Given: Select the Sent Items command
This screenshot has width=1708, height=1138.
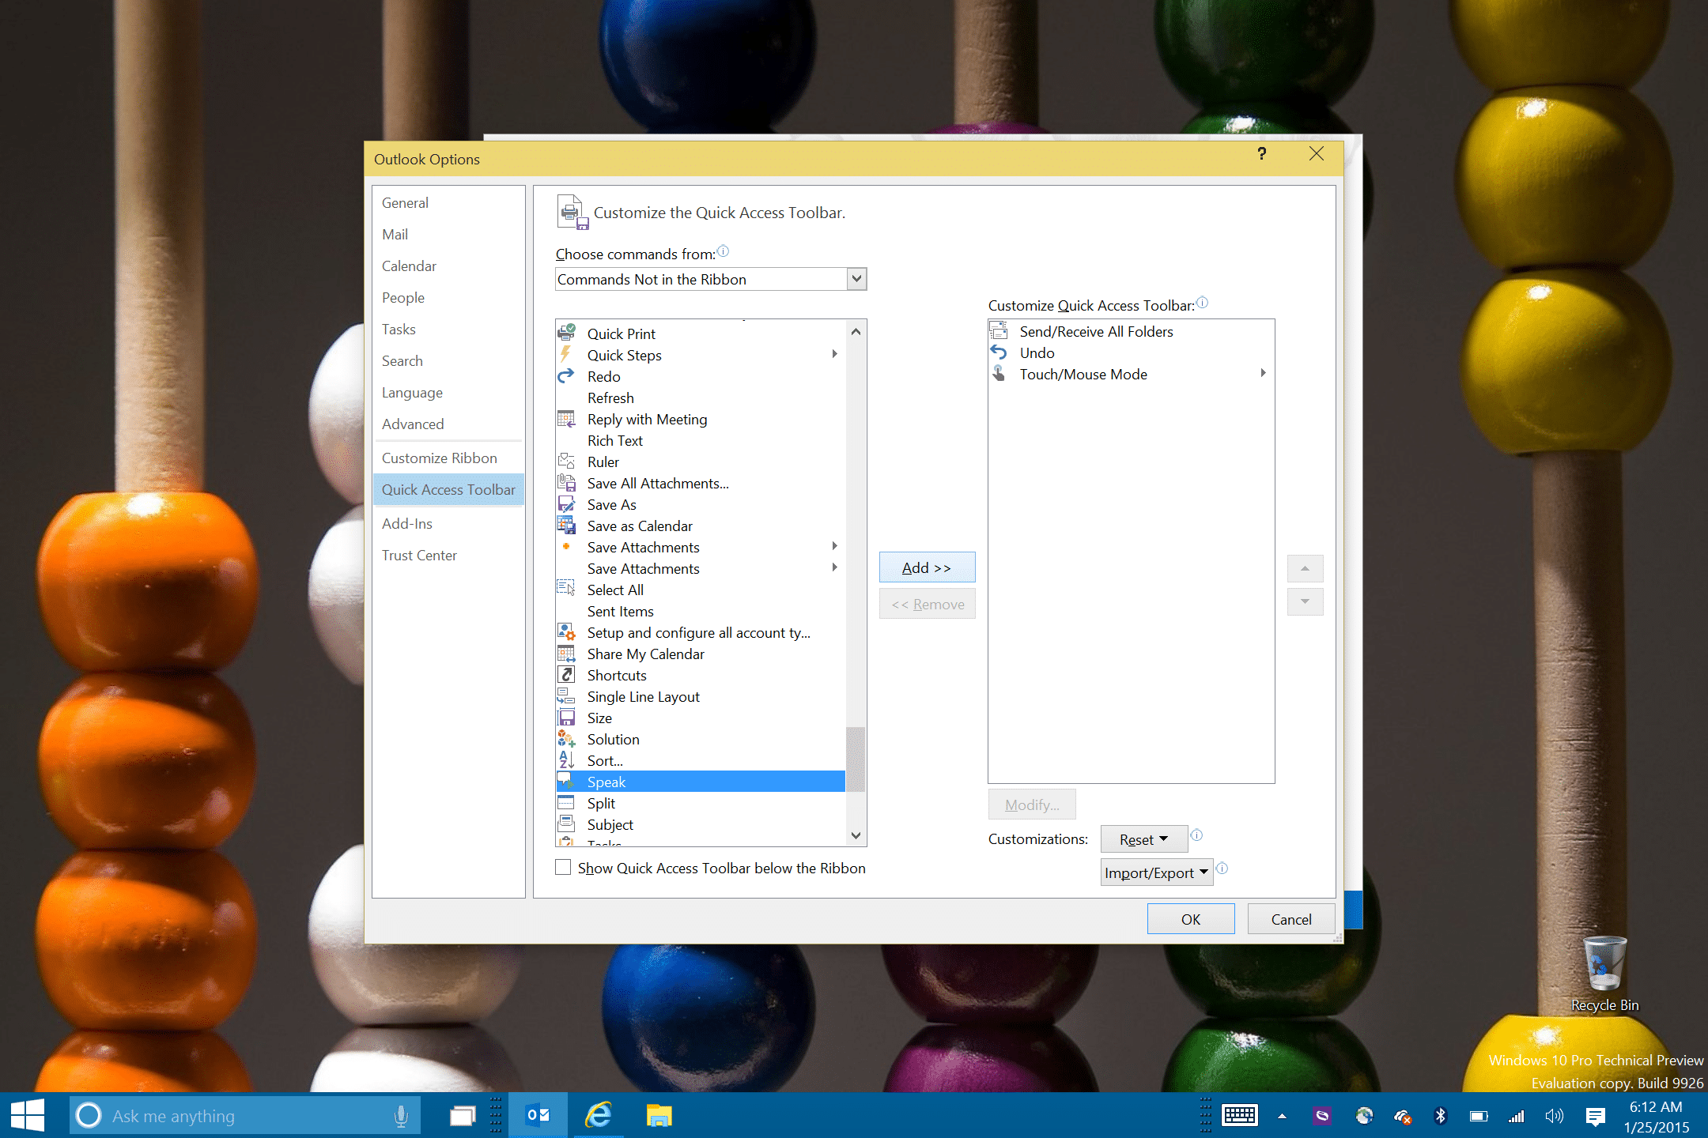Looking at the screenshot, I should click(701, 611).
